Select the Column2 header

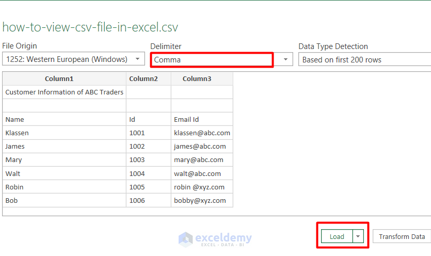click(149, 78)
